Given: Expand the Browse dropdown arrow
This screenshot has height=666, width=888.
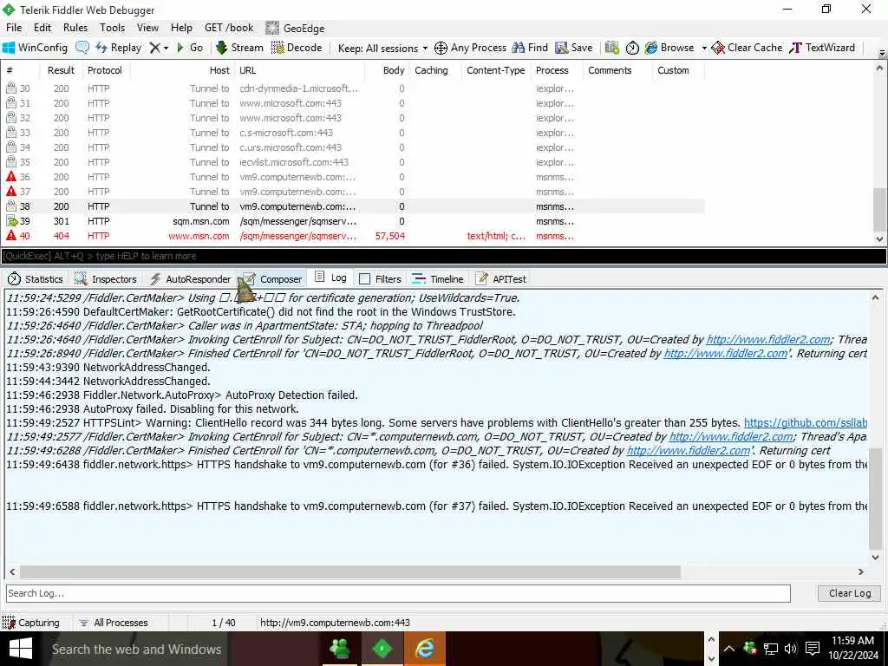Looking at the screenshot, I should pyautogui.click(x=704, y=49).
